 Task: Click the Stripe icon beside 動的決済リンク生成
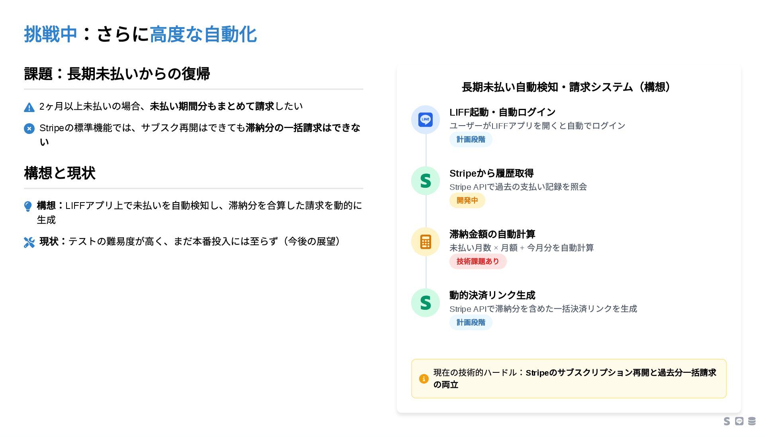426,303
